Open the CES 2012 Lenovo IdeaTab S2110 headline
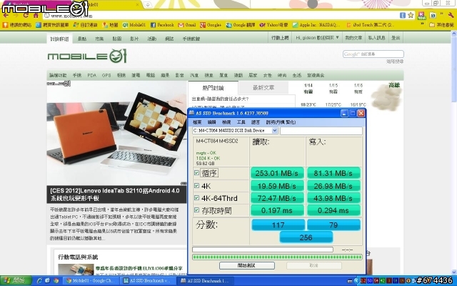457x286 pixels. (x=115, y=194)
